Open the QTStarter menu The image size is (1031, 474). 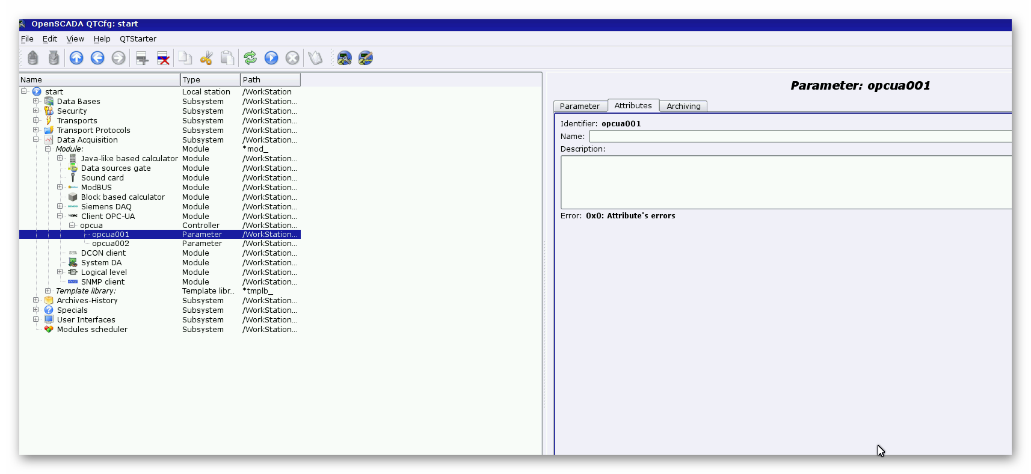tap(138, 39)
